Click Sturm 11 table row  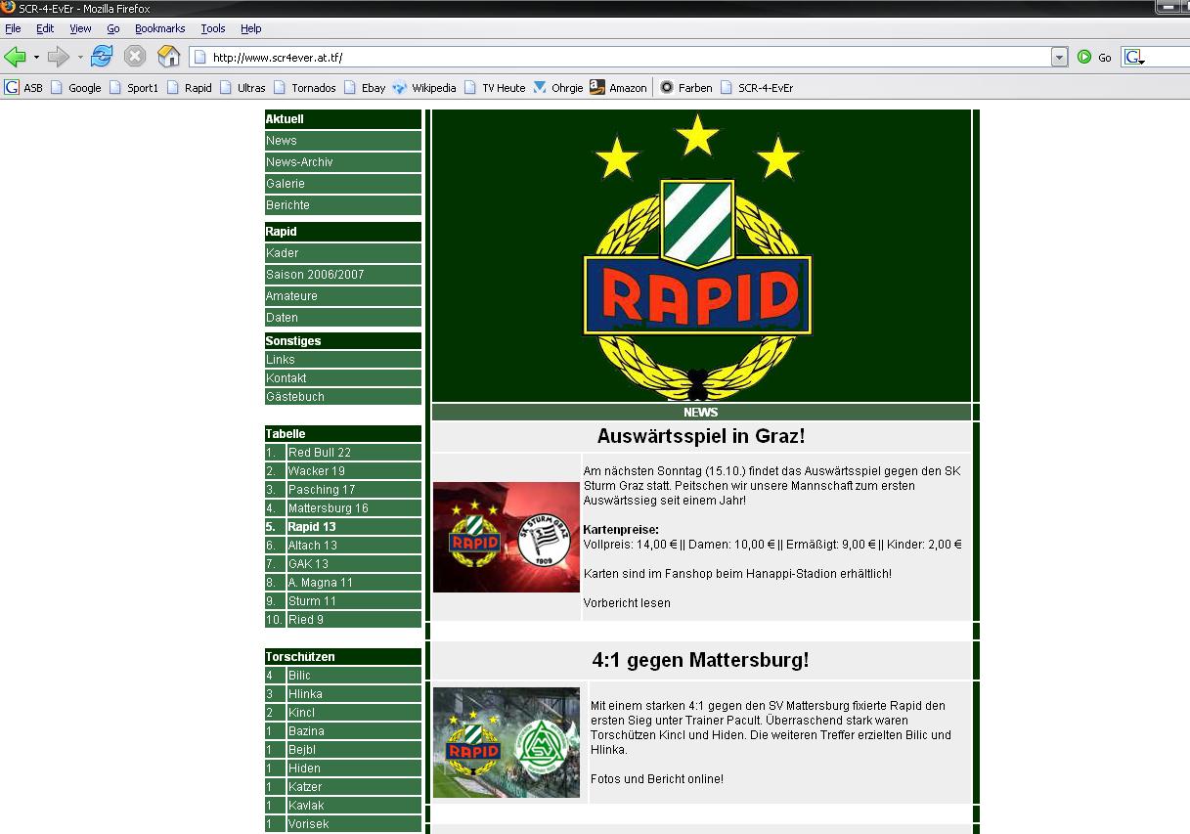(x=343, y=601)
